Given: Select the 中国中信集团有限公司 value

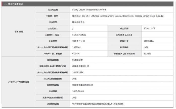Looking at the screenshot, I should pyautogui.click(x=82, y=85).
